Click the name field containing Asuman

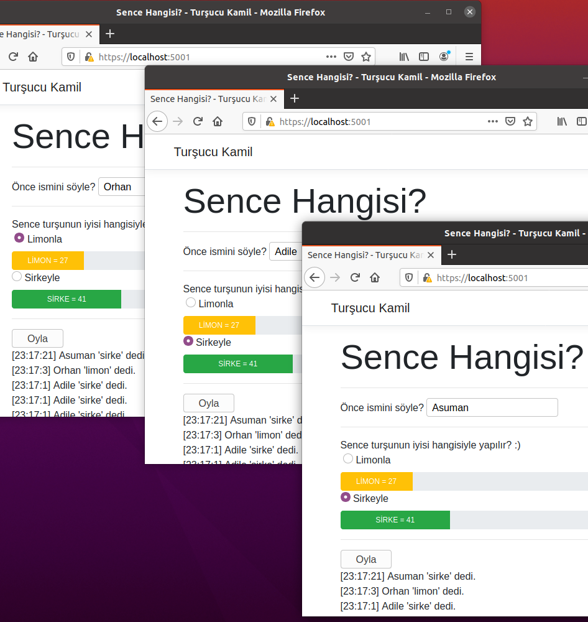point(492,407)
